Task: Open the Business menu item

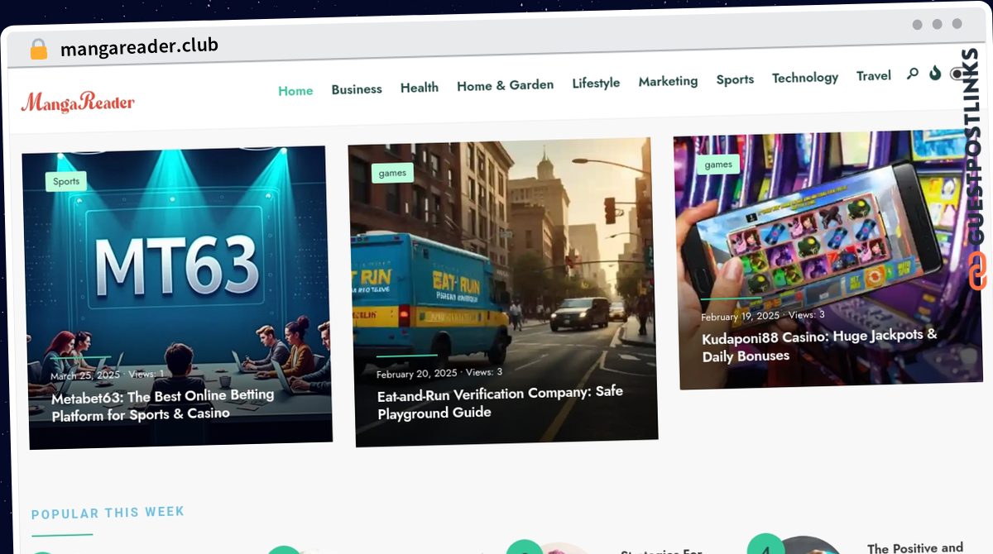Action: tap(357, 88)
